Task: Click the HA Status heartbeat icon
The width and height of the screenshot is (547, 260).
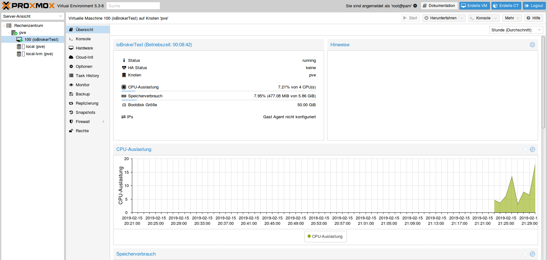Action: click(124, 68)
